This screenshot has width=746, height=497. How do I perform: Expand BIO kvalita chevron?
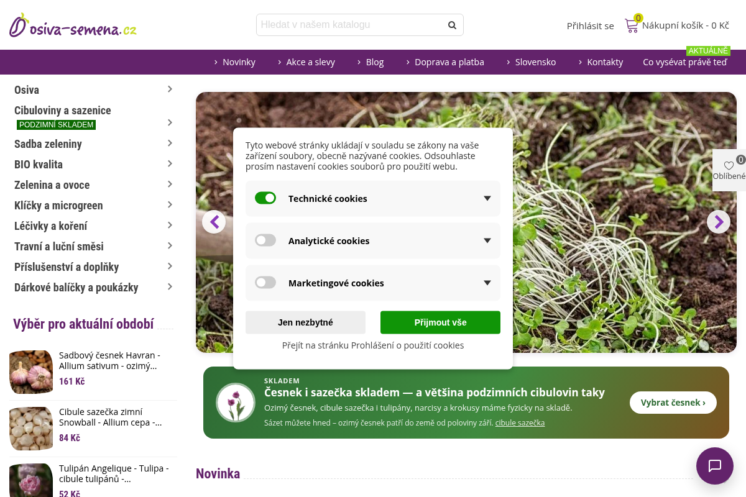(170, 164)
